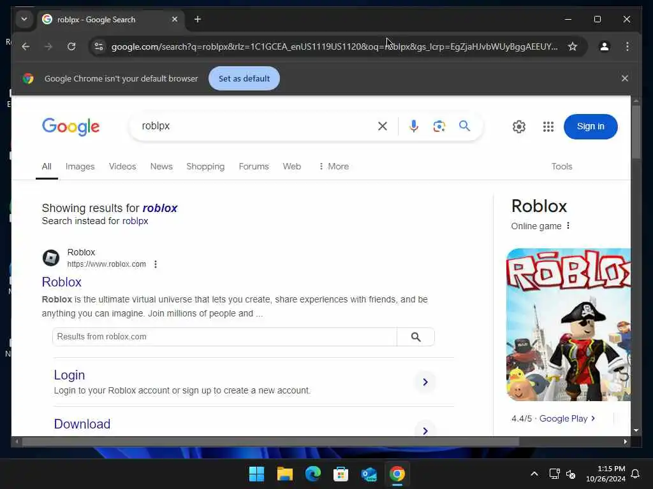
Task: Open Google settings gear
Action: point(519,127)
